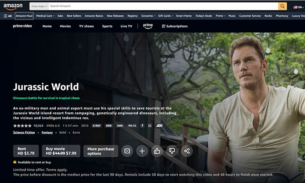Click the Jurassic World title
This screenshot has width=305, height=183.
[46, 87]
